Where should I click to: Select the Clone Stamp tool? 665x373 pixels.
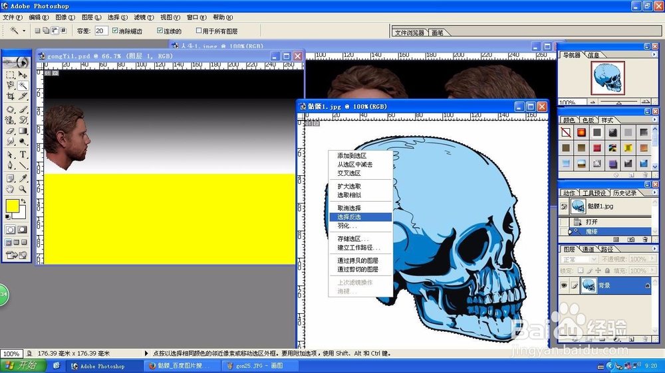(11, 120)
